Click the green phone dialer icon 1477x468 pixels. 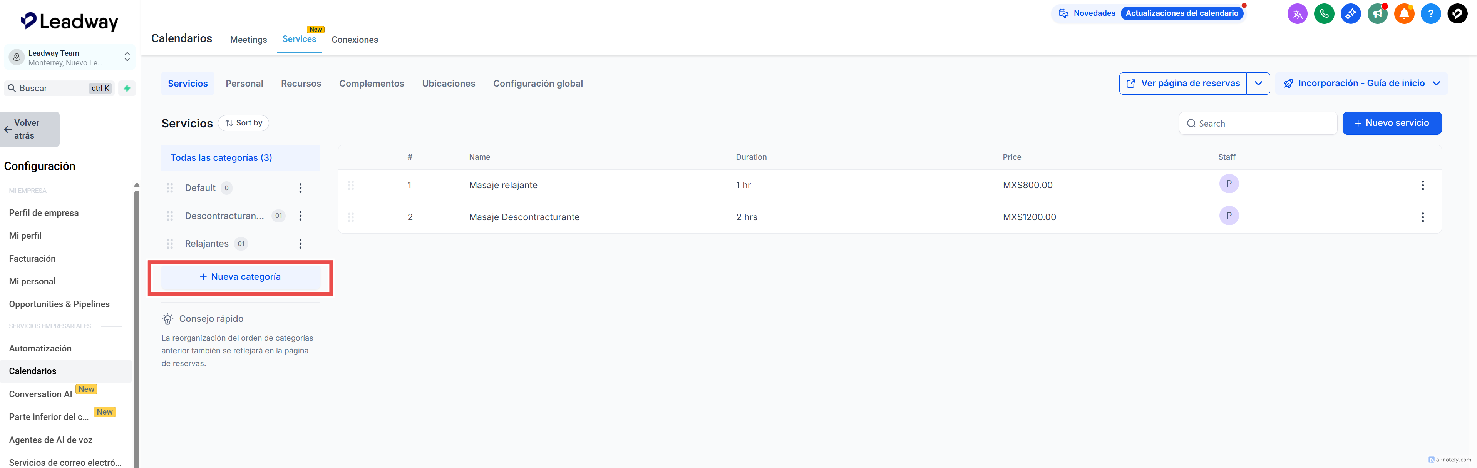pos(1324,14)
